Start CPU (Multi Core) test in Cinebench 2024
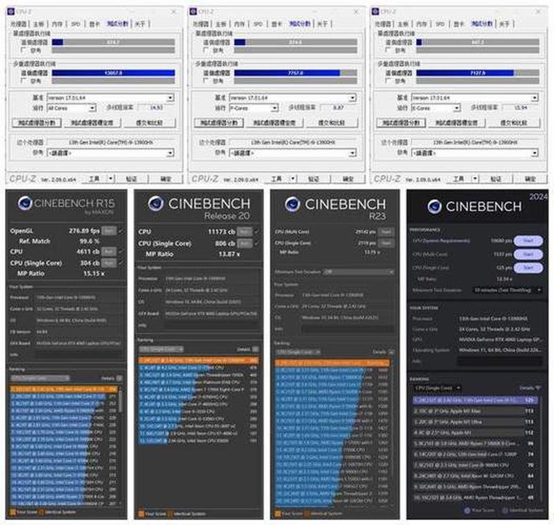Viewport: 554px width, 525px height. pyautogui.click(x=528, y=254)
